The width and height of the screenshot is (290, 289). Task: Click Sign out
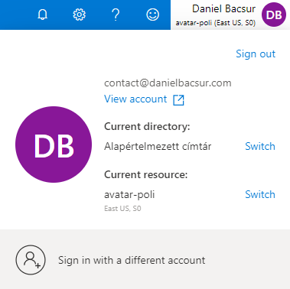click(x=256, y=54)
